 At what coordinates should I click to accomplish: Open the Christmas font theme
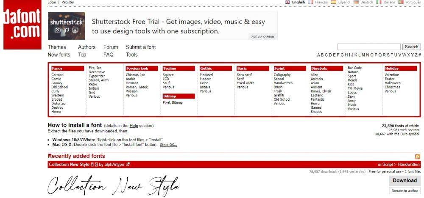point(392,87)
